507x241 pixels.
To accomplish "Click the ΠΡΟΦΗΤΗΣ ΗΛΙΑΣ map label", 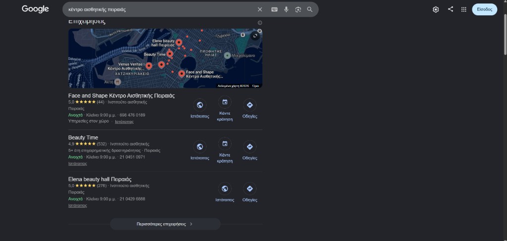I will click(211, 53).
